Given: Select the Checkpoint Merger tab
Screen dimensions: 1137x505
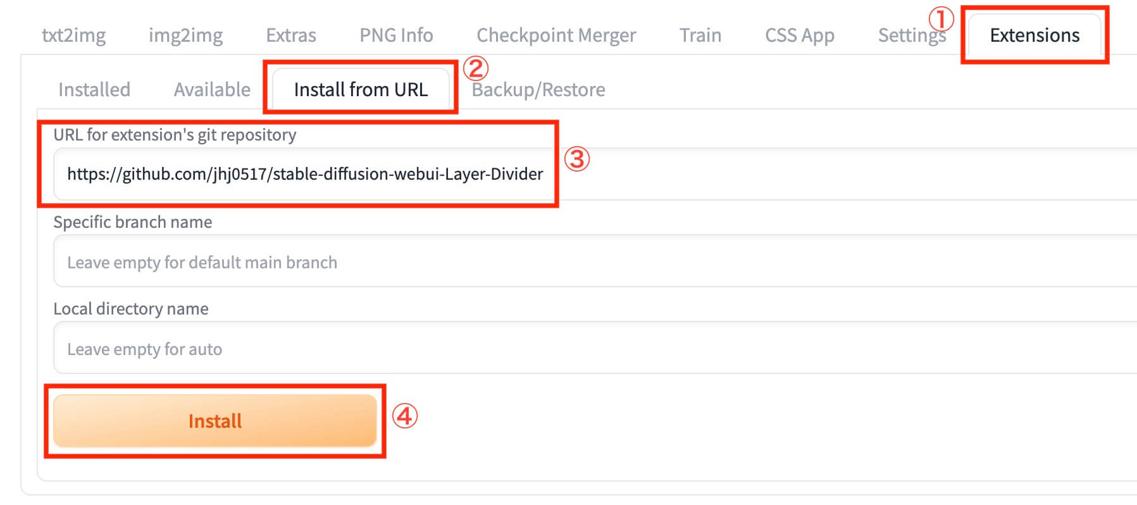Looking at the screenshot, I should tap(556, 35).
